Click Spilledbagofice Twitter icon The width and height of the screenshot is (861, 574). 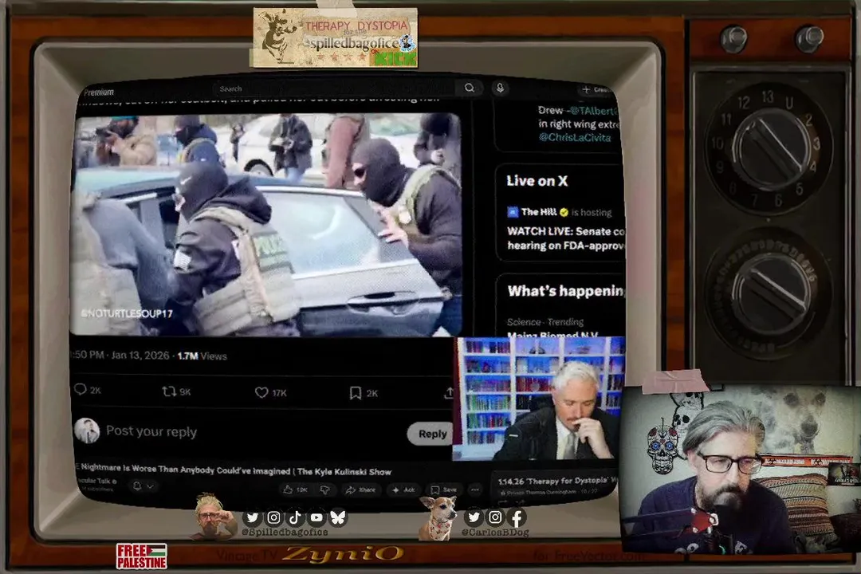tap(252, 517)
